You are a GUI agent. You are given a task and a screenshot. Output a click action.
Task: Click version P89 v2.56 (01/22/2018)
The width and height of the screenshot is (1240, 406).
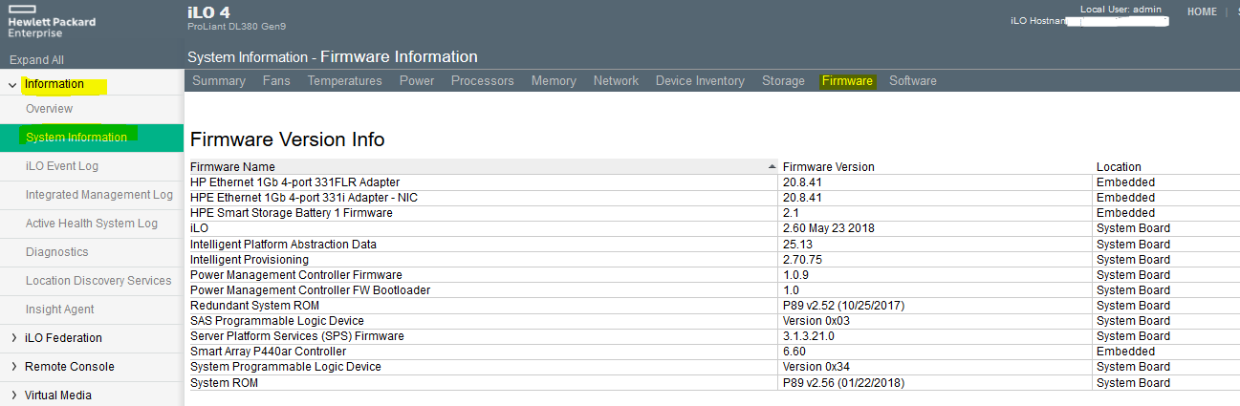coord(843,383)
